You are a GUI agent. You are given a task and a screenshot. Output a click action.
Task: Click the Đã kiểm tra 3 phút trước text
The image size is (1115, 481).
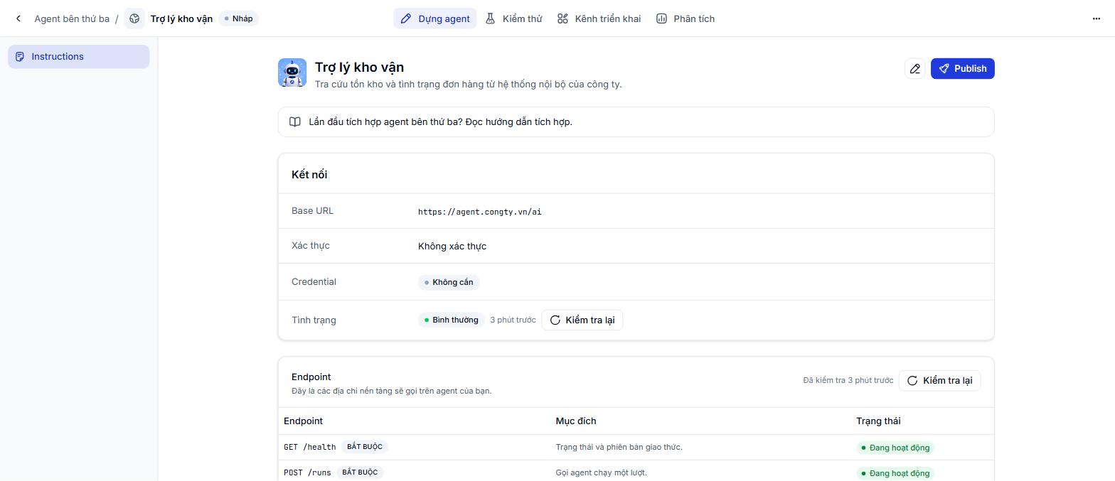coord(848,380)
